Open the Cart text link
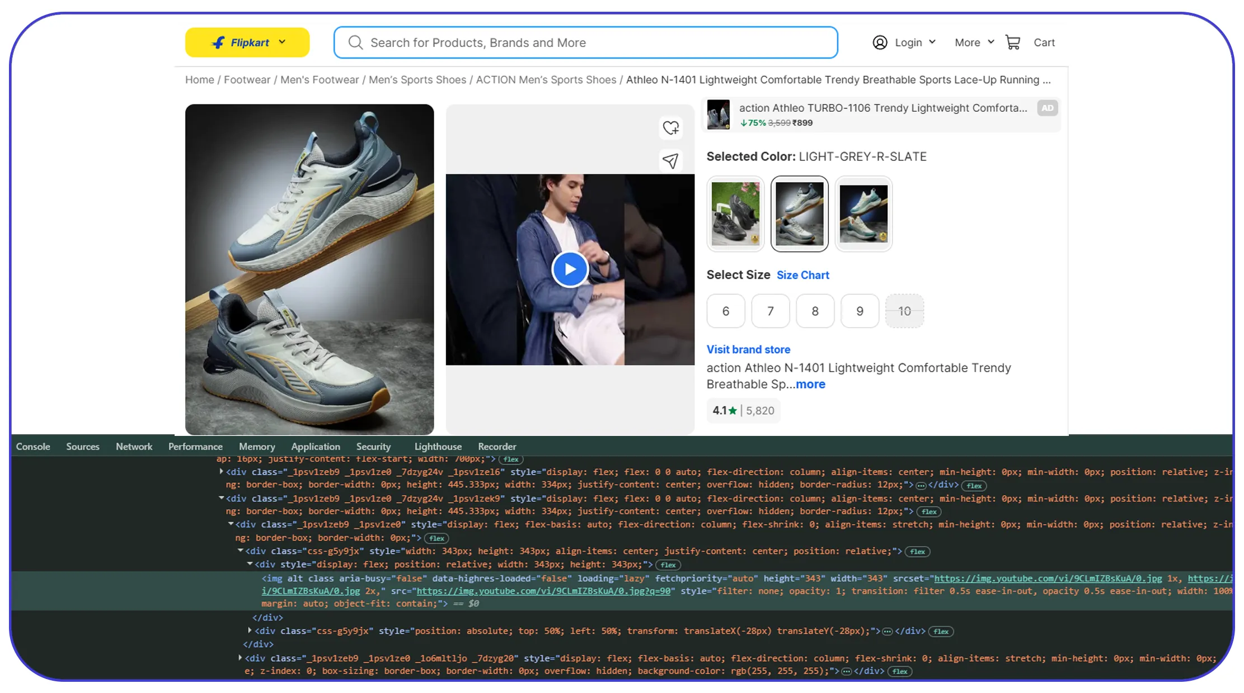This screenshot has width=1244, height=693. pos(1044,42)
